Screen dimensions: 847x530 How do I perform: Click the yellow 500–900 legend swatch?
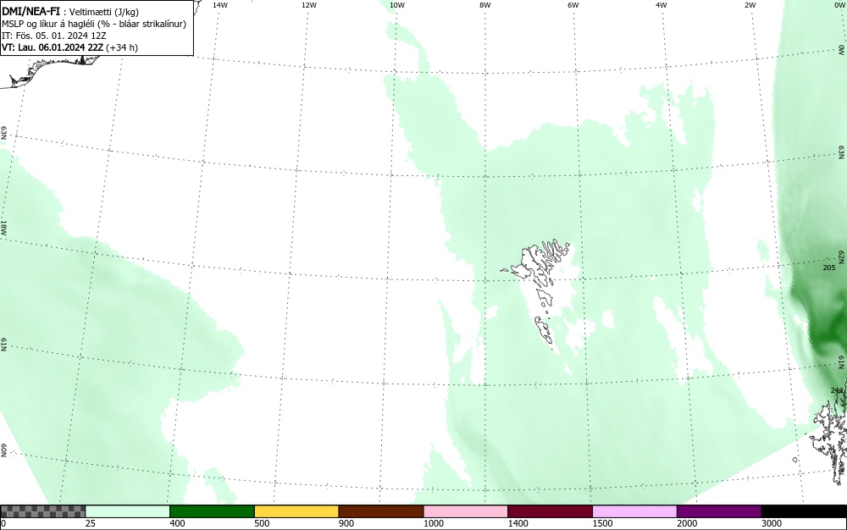[x=296, y=511]
